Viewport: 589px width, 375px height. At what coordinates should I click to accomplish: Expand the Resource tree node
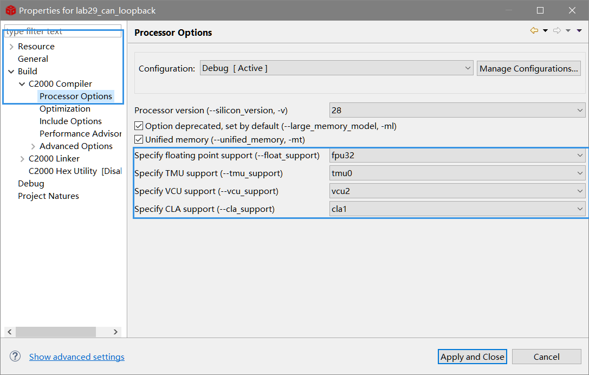[11, 47]
